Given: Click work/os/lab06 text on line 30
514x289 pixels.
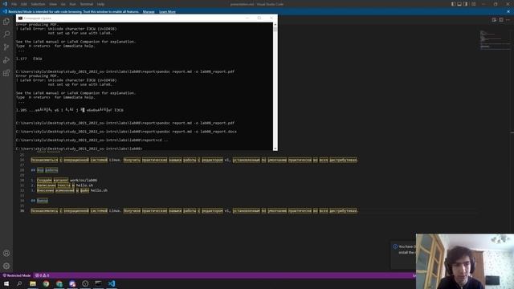Looking at the screenshot, I should (x=84, y=180).
